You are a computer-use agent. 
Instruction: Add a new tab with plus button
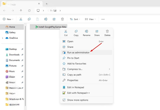point(47,4)
